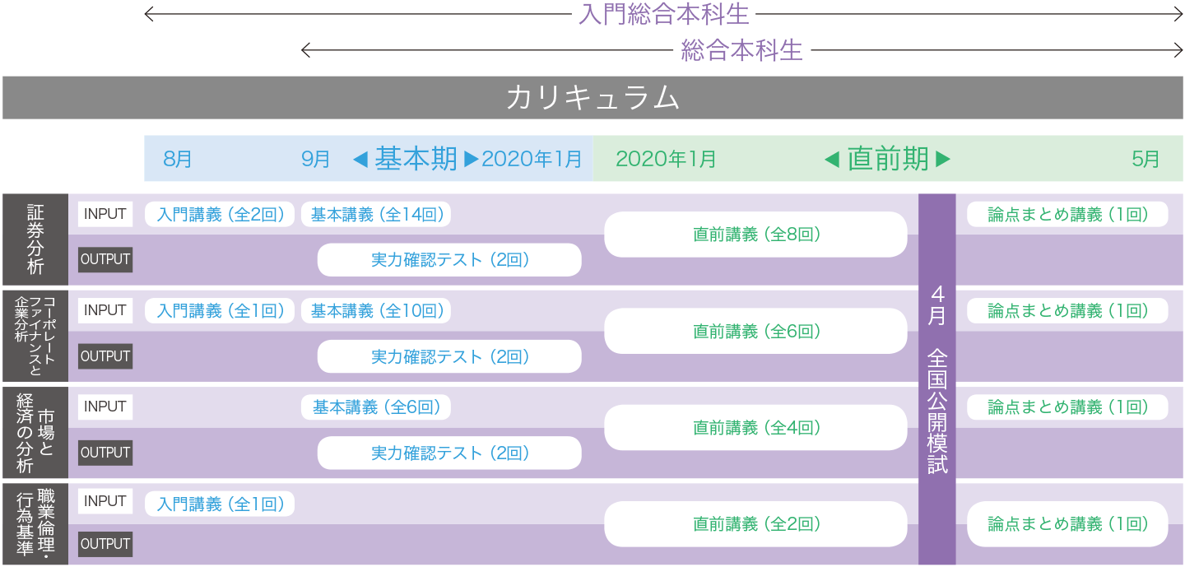Open 基本講義 (全6回) in 市場と経済の分析
The width and height of the screenshot is (1185, 567).
pos(377,407)
